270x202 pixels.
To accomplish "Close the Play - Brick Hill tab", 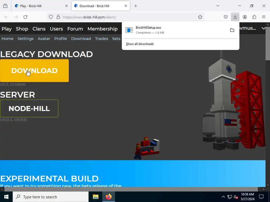I will coord(66,6).
